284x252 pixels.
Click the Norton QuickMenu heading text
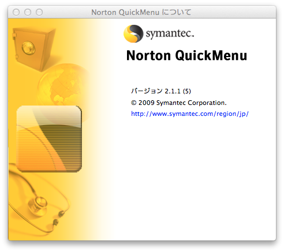click(x=186, y=55)
